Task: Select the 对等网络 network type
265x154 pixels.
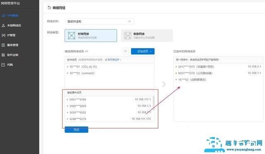Action: [x=91, y=36]
